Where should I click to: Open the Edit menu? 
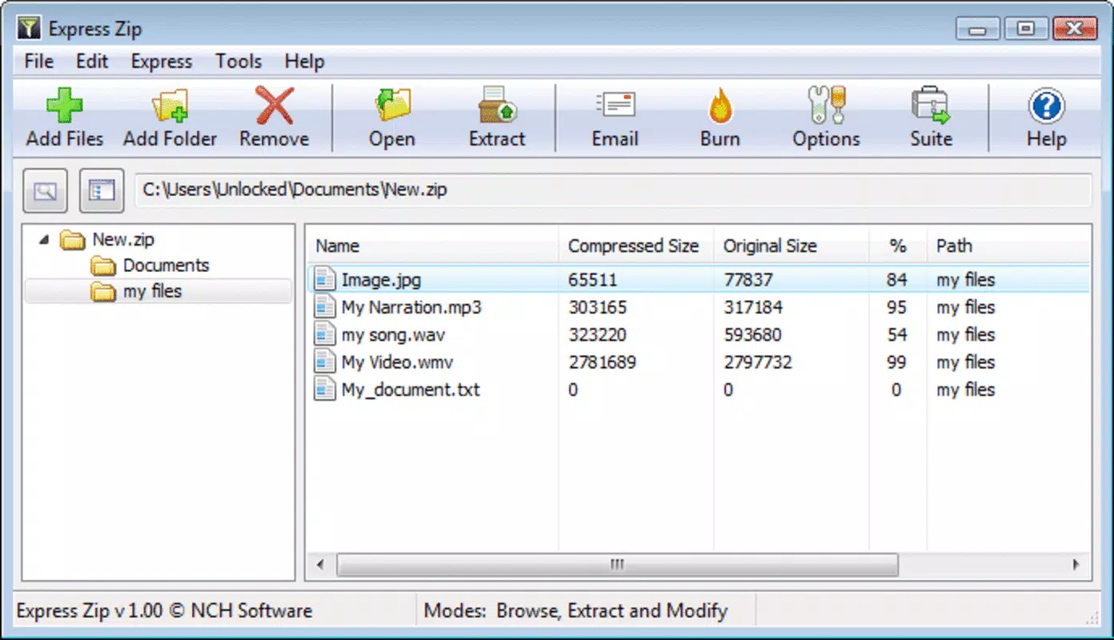(x=92, y=62)
